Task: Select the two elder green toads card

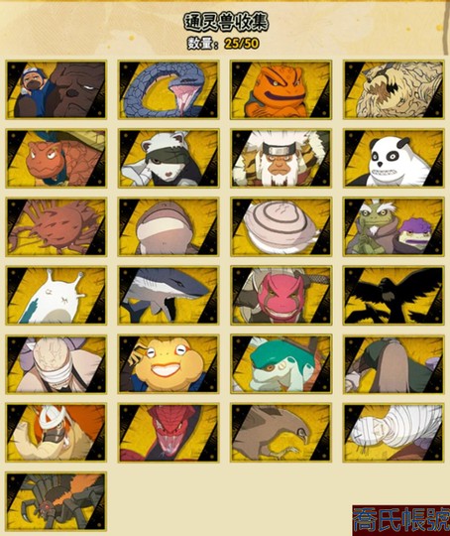Action: click(x=394, y=226)
